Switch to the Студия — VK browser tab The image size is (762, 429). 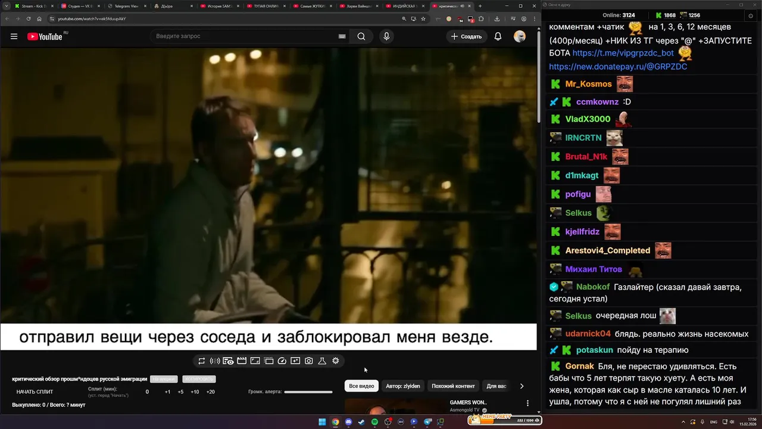tap(80, 6)
